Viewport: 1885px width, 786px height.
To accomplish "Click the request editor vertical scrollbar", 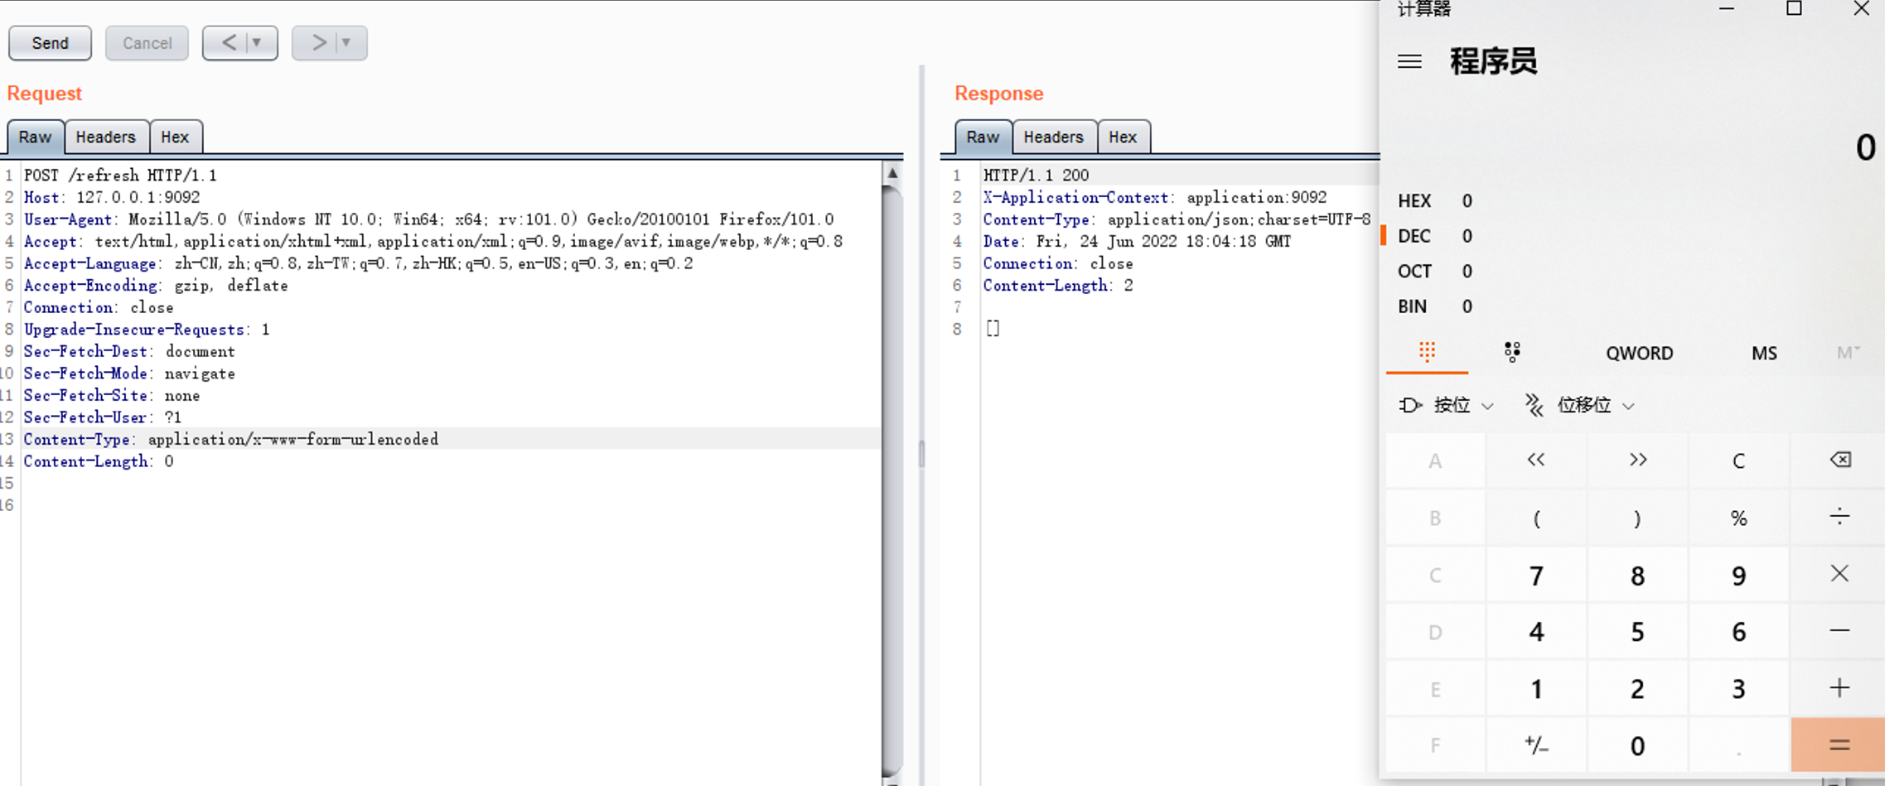I will [x=892, y=480].
